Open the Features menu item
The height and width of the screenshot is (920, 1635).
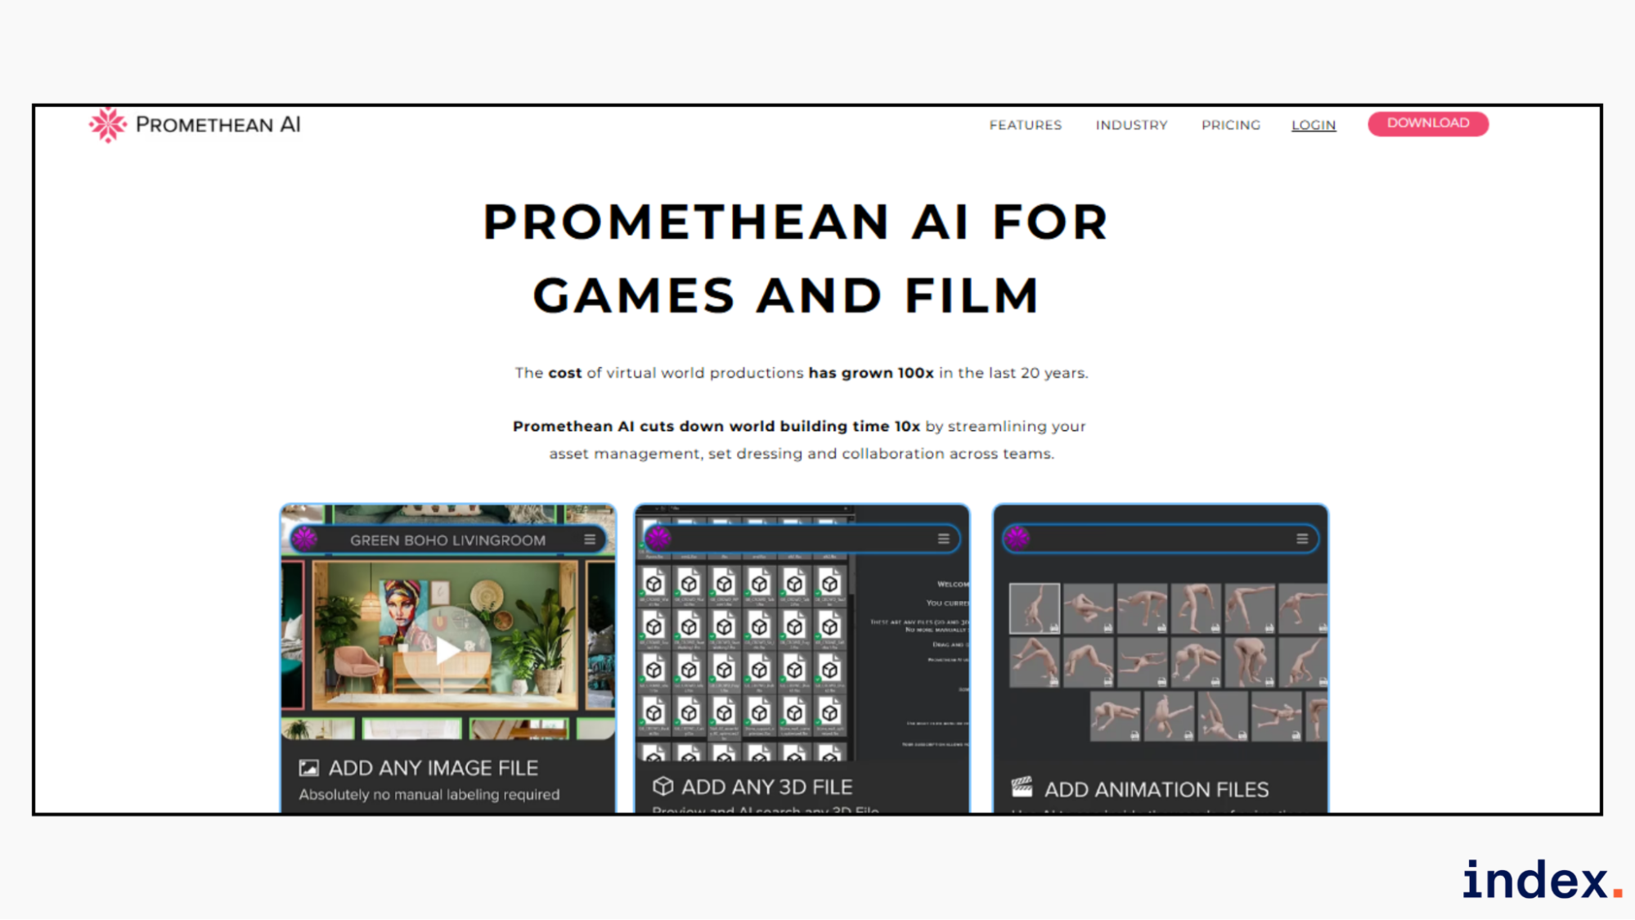pyautogui.click(x=1025, y=125)
